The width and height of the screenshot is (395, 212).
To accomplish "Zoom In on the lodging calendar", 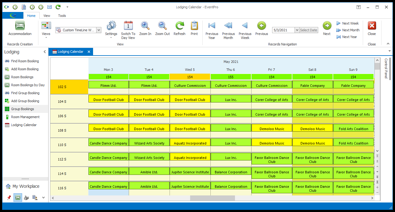I will click(145, 29).
